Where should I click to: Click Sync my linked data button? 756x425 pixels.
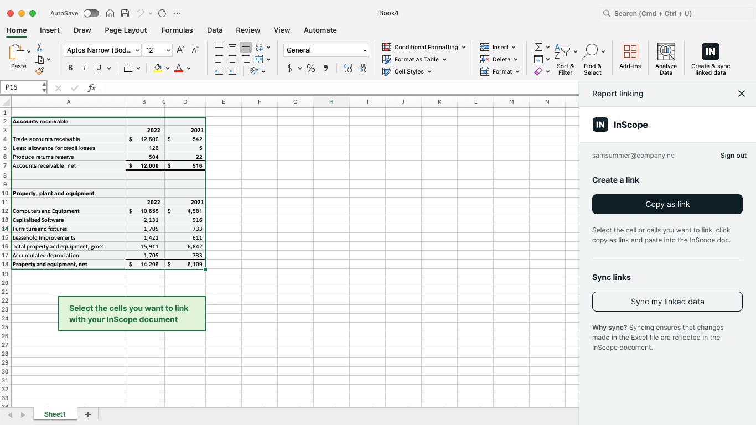[667, 302]
